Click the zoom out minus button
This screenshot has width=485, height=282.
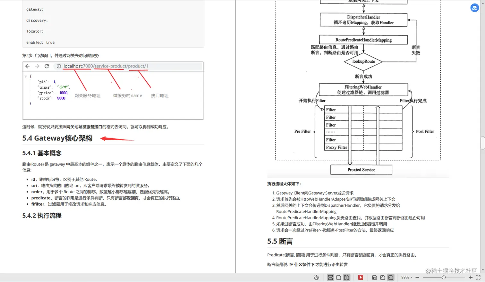pos(417,278)
